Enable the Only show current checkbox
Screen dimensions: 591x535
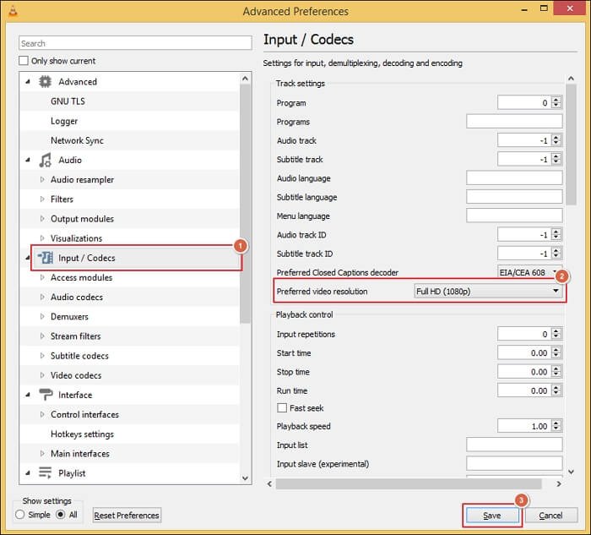pos(24,61)
